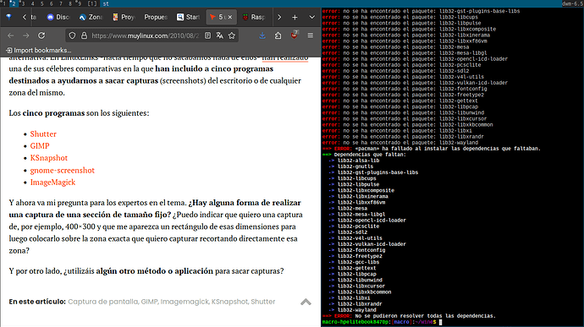Open the ImageMagick link in the bullet list

(x=52, y=182)
